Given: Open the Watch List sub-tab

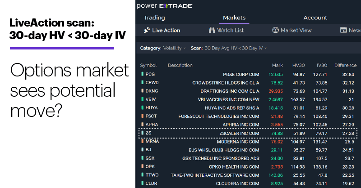Looking at the screenshot, I should click(230, 30).
